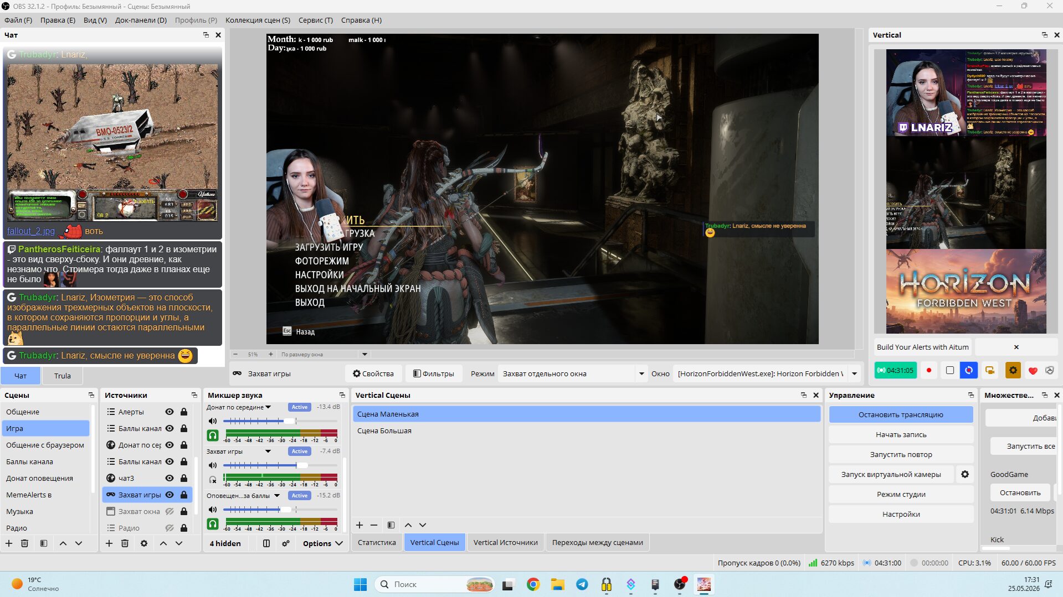Click the Запустить повтор button
This screenshot has width=1063, height=597.
point(901,454)
